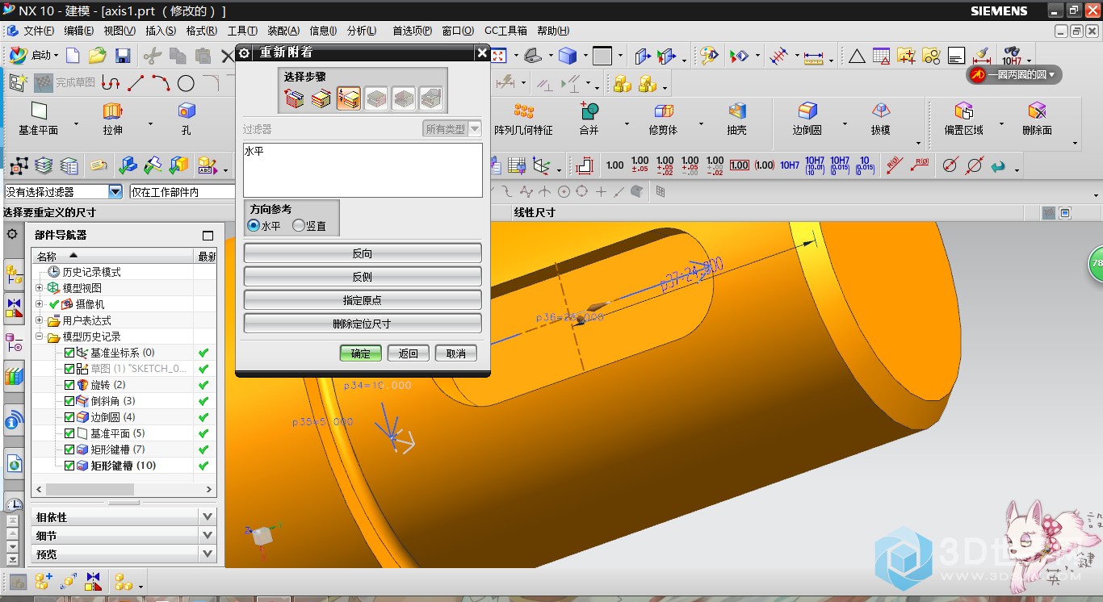Open the 插入(S) menu
This screenshot has height=602, width=1103.
(x=160, y=31)
